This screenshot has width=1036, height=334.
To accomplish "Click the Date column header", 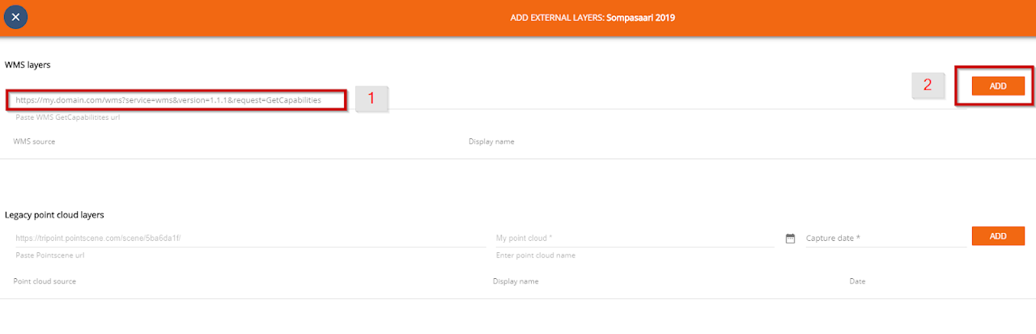I will click(x=857, y=281).
